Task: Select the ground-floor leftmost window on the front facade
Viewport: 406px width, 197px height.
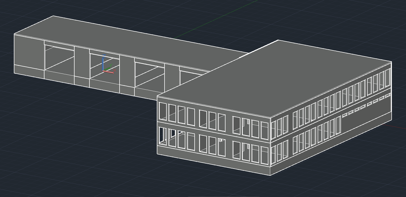Action: click(163, 137)
